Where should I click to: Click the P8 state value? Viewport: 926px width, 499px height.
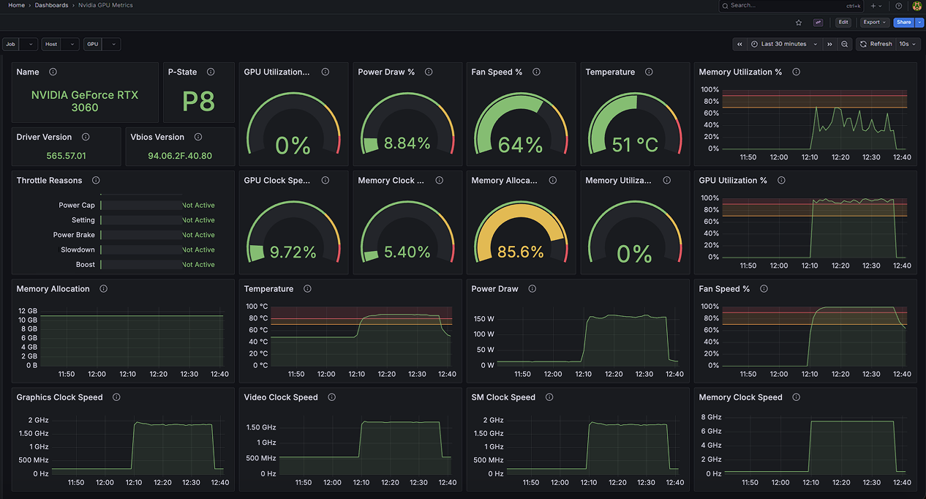click(x=199, y=101)
